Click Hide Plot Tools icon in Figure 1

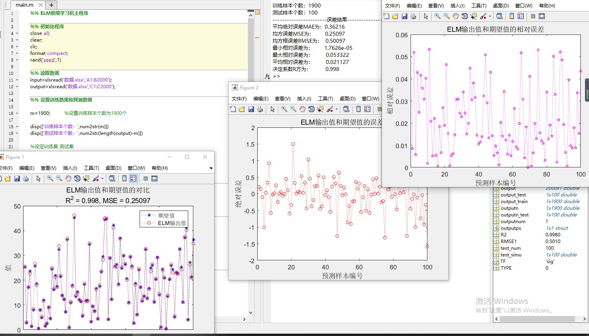tap(145, 178)
